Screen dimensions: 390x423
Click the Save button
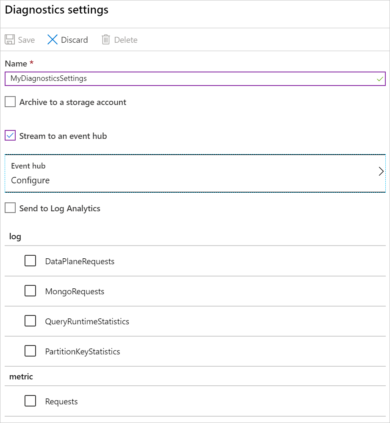(19, 39)
